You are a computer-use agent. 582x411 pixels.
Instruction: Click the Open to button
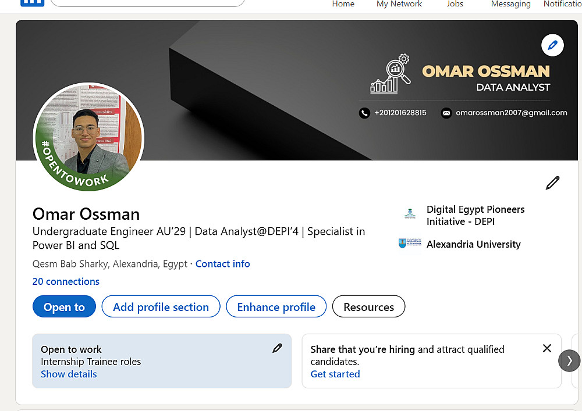[64, 306]
